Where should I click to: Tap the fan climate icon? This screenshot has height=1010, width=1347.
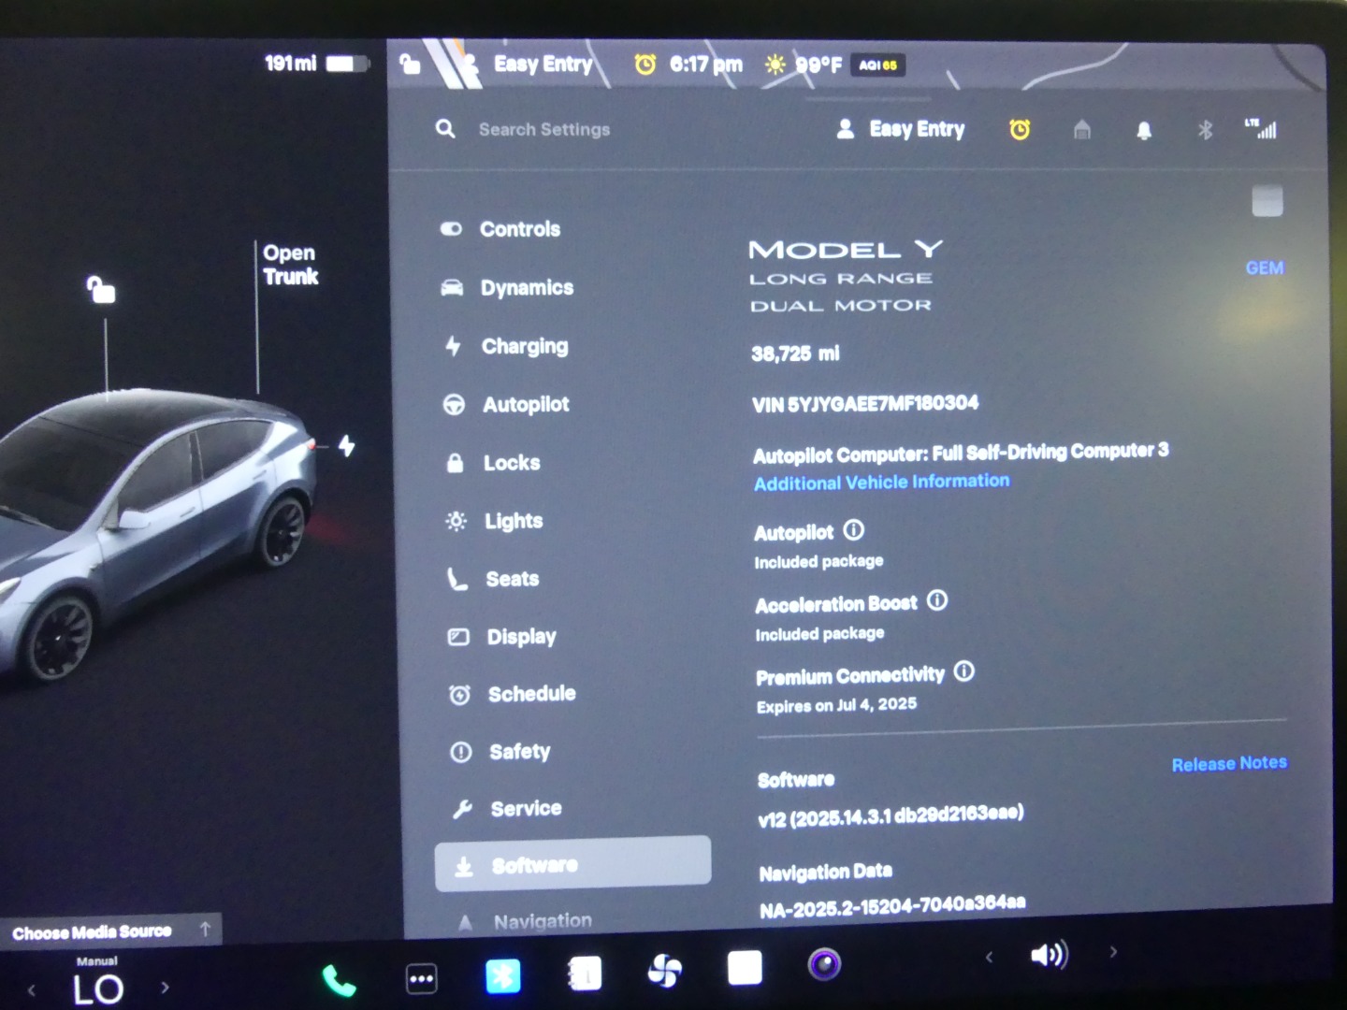coord(665,971)
